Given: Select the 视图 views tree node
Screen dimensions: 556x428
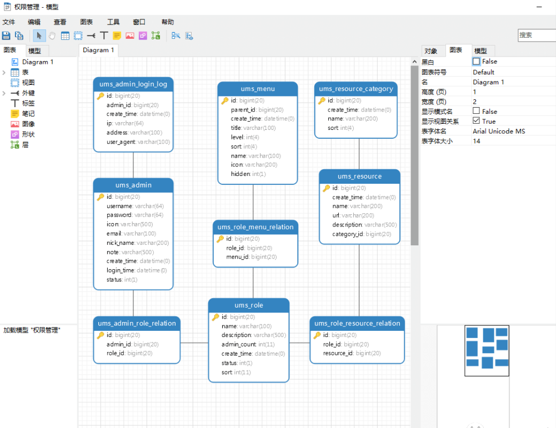Looking at the screenshot, I should (x=28, y=83).
